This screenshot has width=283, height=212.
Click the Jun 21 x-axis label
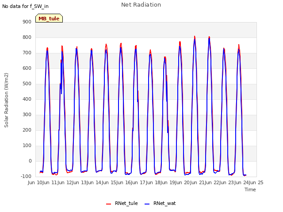click(x=198, y=182)
